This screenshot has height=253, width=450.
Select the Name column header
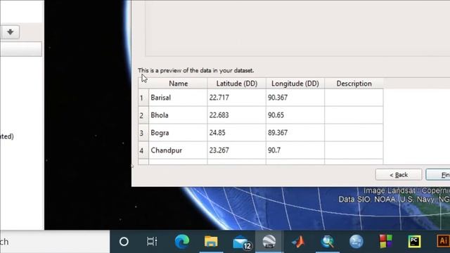tap(178, 84)
